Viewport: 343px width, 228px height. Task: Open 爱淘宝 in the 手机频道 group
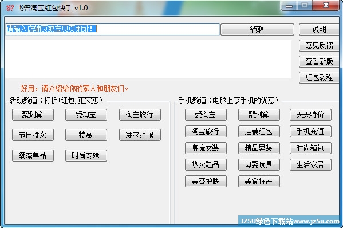click(206, 115)
